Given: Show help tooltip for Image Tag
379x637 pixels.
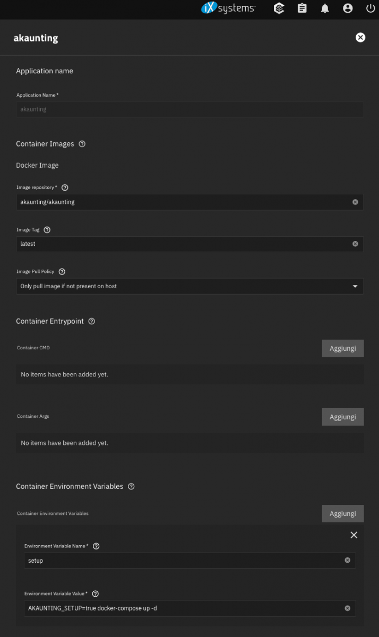Looking at the screenshot, I should pyautogui.click(x=47, y=230).
